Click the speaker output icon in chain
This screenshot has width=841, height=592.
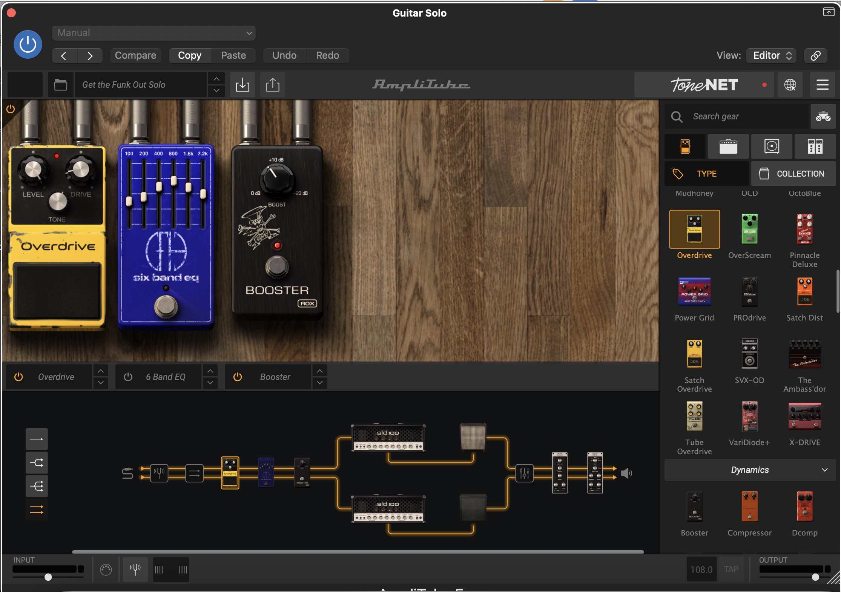pos(626,473)
